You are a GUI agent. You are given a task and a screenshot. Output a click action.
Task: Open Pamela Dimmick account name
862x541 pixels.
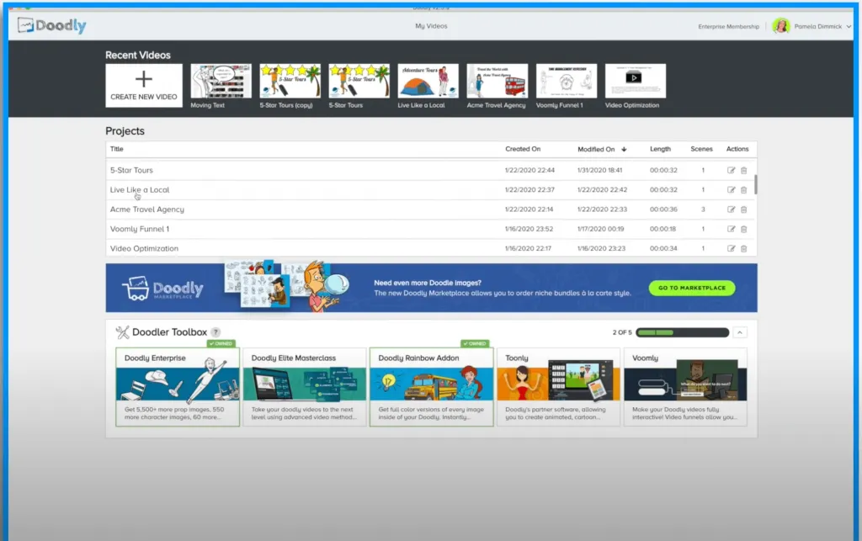(817, 26)
